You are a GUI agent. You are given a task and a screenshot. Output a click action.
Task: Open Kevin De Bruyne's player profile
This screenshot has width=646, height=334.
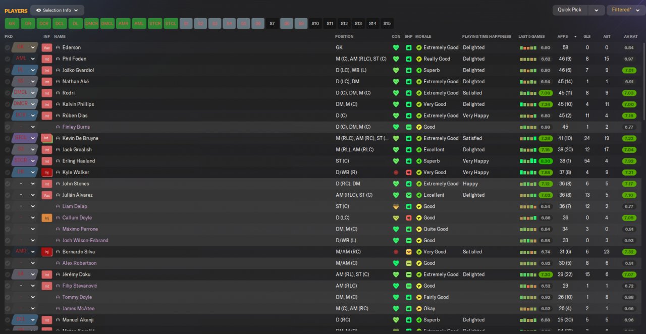pos(80,138)
